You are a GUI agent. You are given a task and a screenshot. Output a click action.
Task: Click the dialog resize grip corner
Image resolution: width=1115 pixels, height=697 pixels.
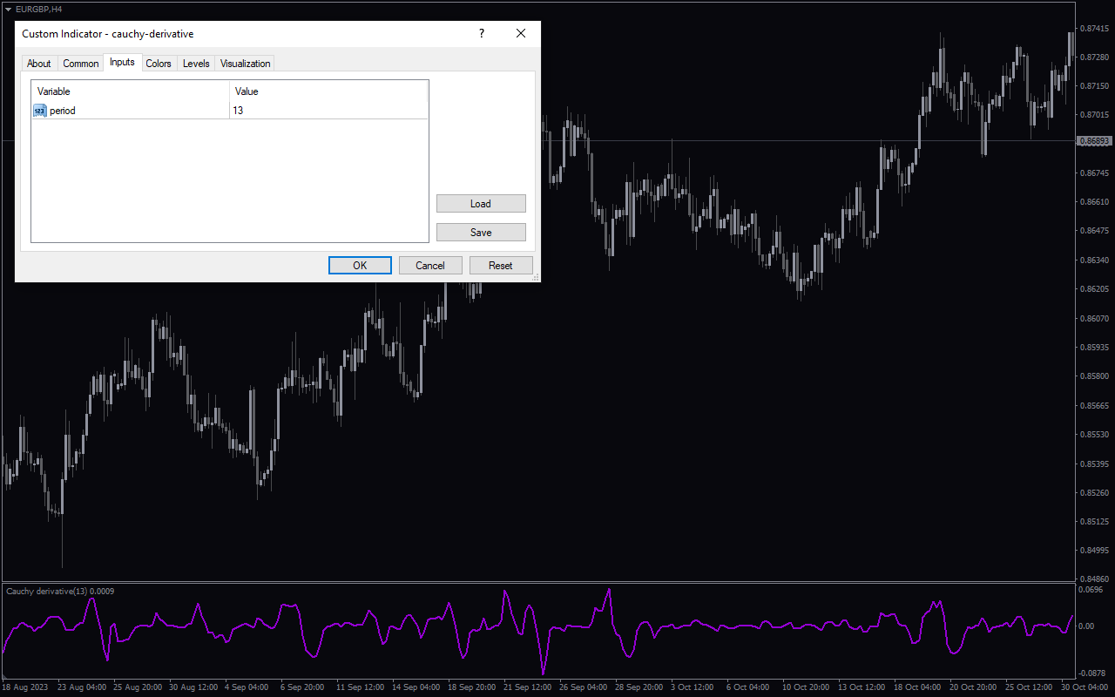coord(536,277)
